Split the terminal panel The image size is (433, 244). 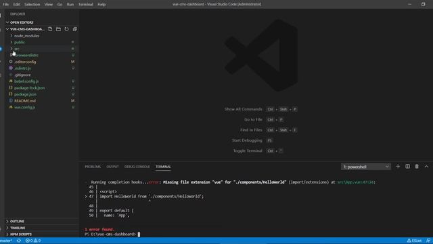pyautogui.click(x=407, y=167)
